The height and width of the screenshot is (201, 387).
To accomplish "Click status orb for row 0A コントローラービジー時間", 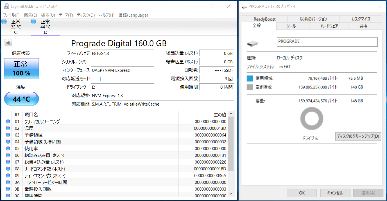I will pyautogui.click(x=8, y=182).
